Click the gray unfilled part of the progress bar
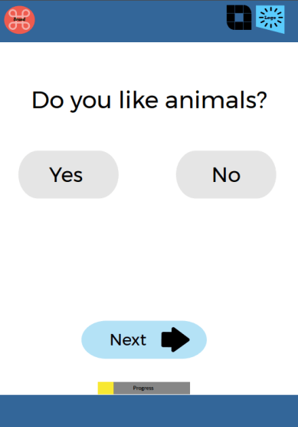This screenshot has width=298, height=427. tap(152, 388)
